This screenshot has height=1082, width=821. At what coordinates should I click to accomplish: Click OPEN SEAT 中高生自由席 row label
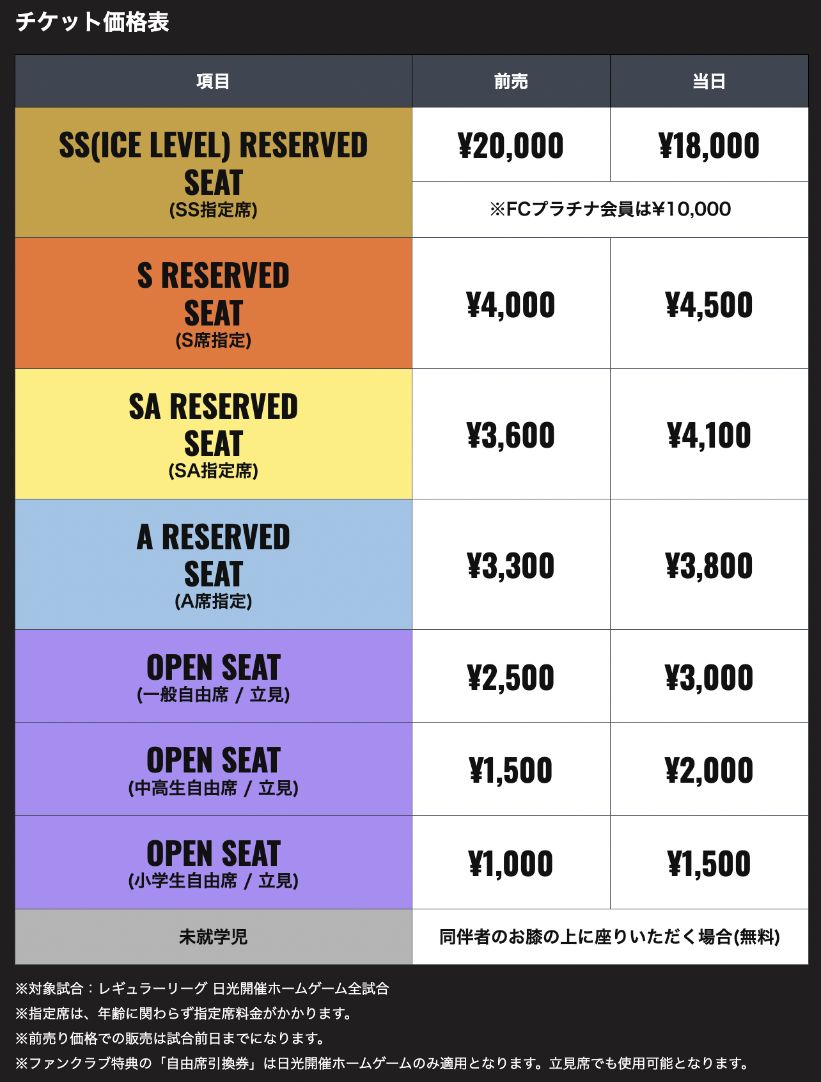[x=214, y=769]
